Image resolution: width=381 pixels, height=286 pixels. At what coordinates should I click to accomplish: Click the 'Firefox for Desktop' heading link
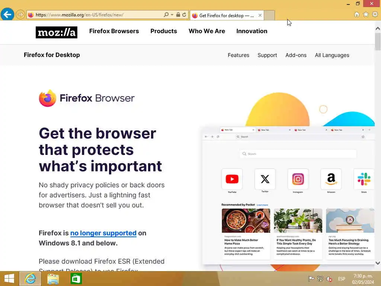pyautogui.click(x=52, y=55)
